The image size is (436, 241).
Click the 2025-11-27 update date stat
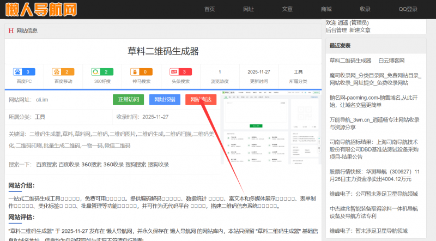click(x=259, y=72)
